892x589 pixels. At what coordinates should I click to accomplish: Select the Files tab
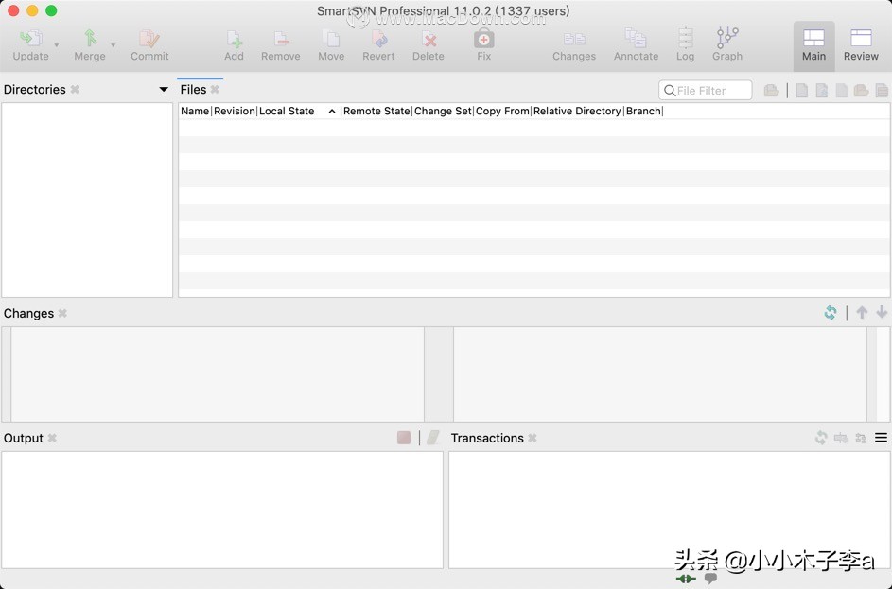[193, 90]
